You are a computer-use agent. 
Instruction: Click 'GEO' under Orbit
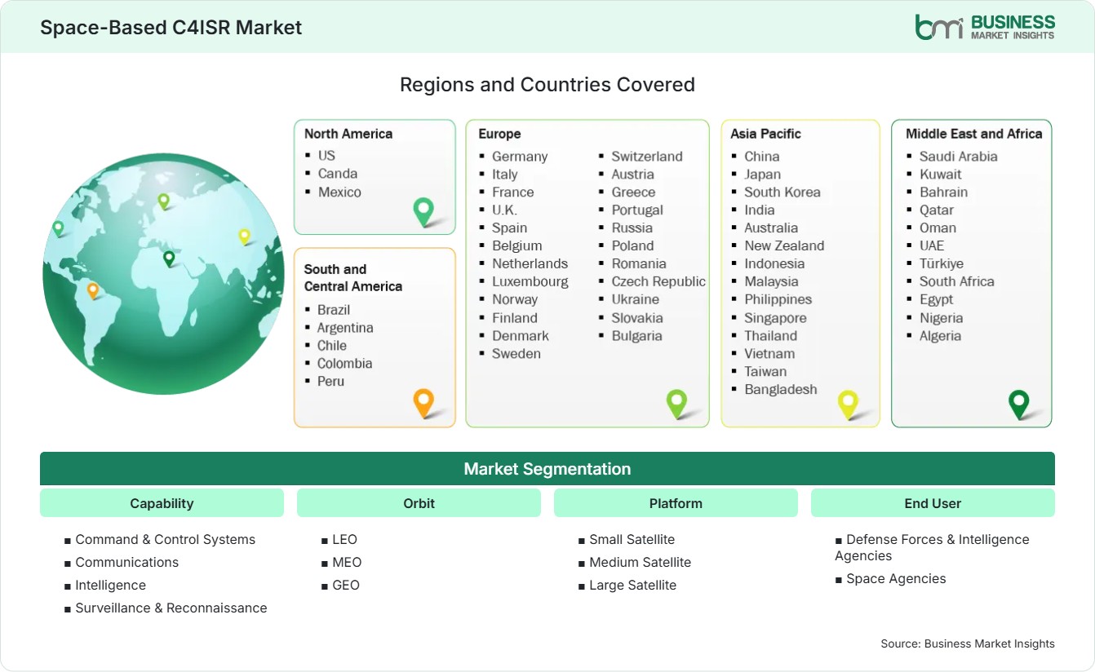346,586
